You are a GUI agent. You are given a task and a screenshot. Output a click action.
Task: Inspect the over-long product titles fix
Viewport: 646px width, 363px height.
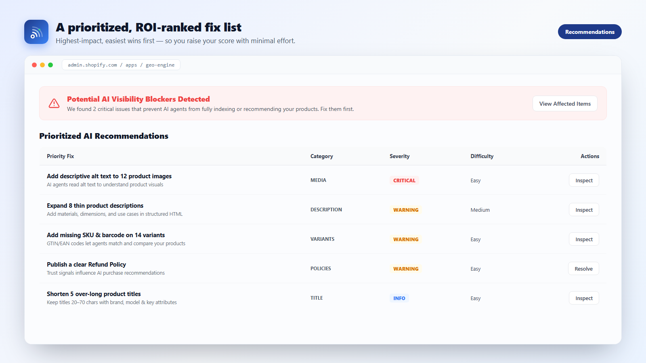tap(584, 298)
